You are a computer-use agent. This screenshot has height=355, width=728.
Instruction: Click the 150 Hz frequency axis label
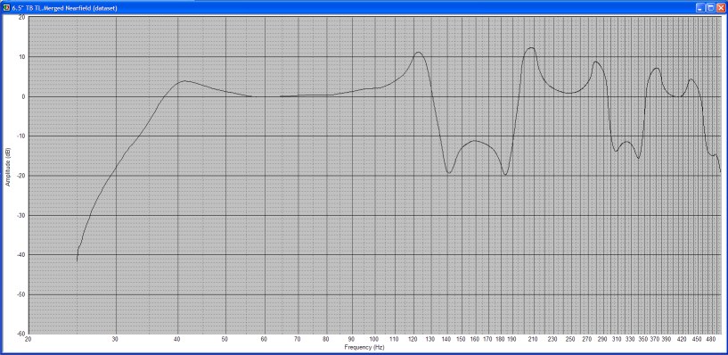(461, 339)
